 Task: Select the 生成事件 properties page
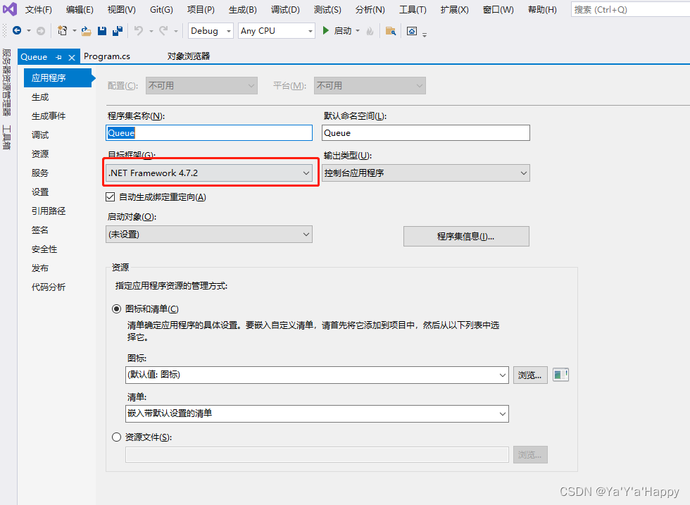(x=49, y=116)
